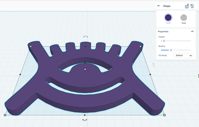Click the white center elevation handle

(85, 69)
